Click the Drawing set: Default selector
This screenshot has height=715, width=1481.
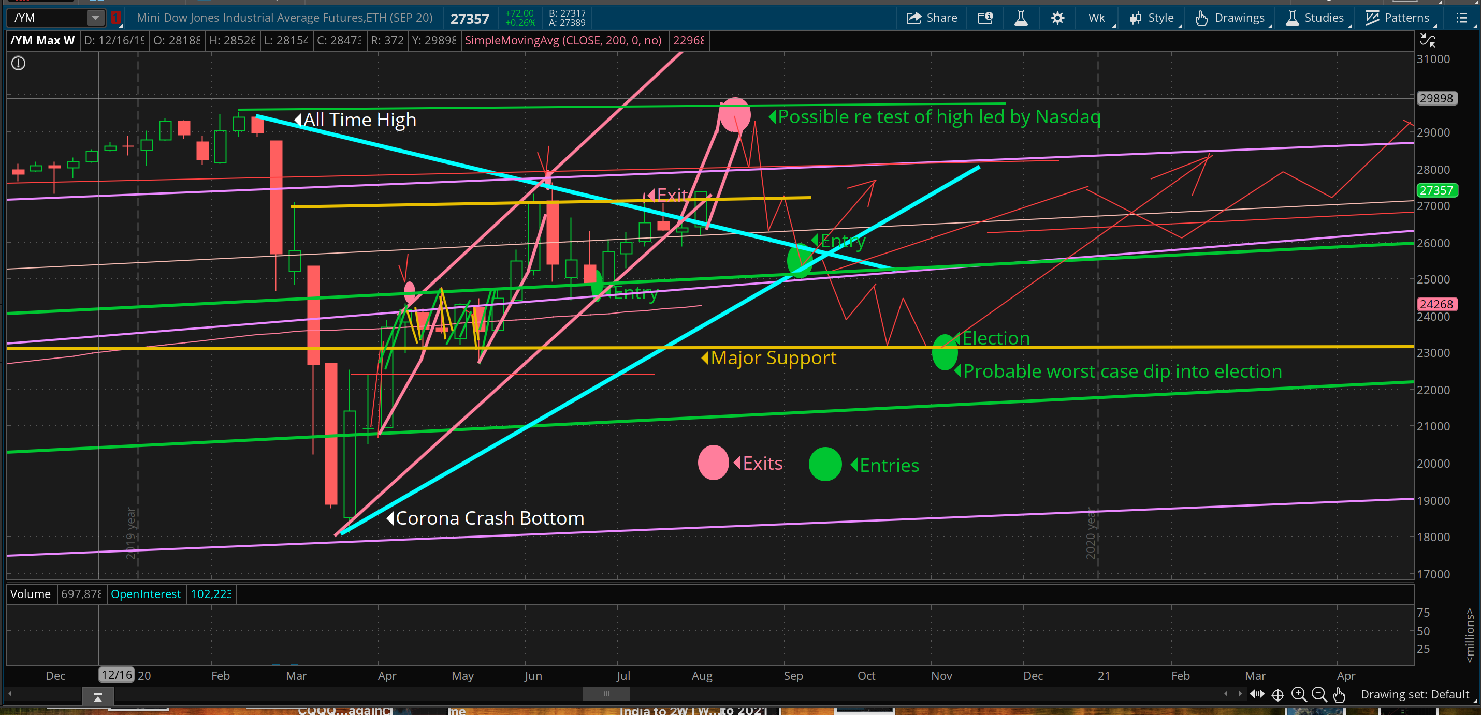[x=1414, y=694]
